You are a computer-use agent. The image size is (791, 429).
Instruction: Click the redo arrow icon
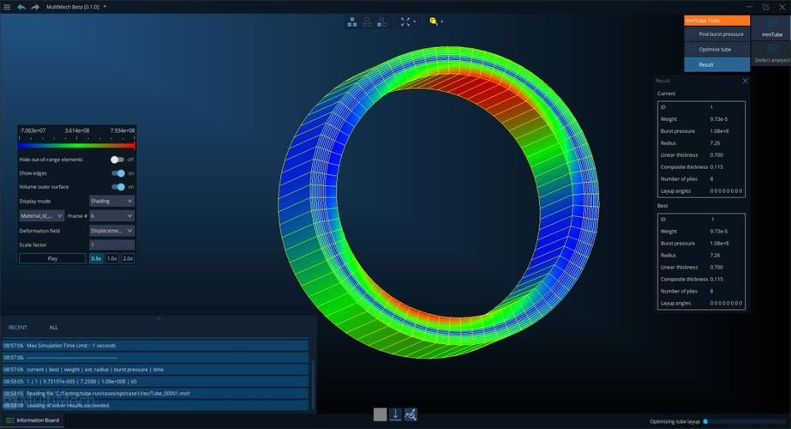point(35,7)
